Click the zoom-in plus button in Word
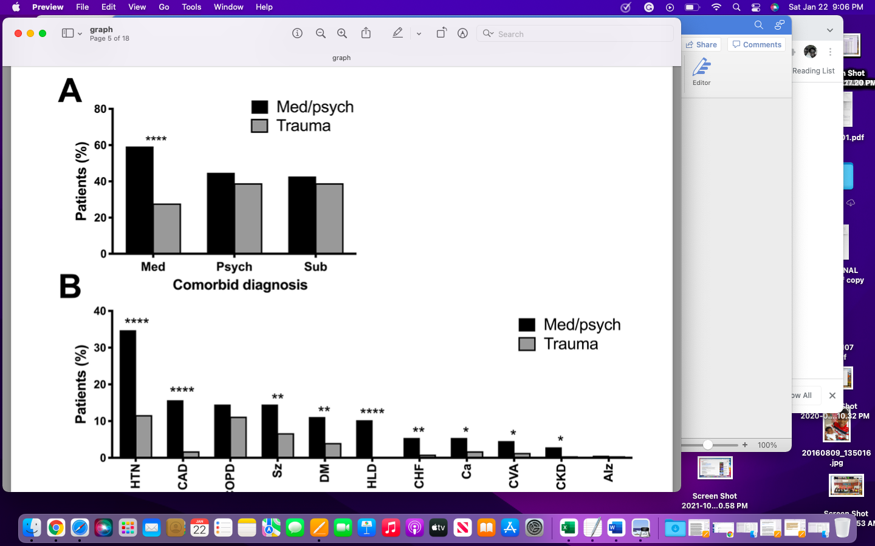 tap(745, 445)
